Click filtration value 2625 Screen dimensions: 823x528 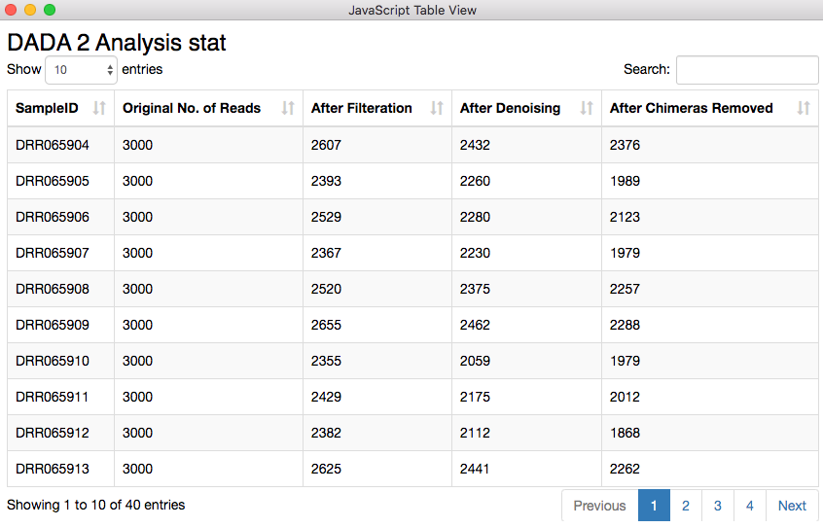(x=326, y=469)
